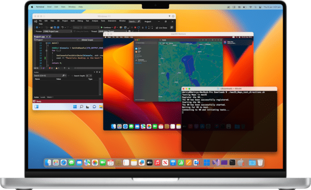Toggle the pin on the Autos panel

(97, 72)
